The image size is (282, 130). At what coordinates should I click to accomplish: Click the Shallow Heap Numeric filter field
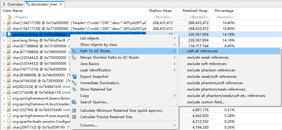(x=160, y=17)
